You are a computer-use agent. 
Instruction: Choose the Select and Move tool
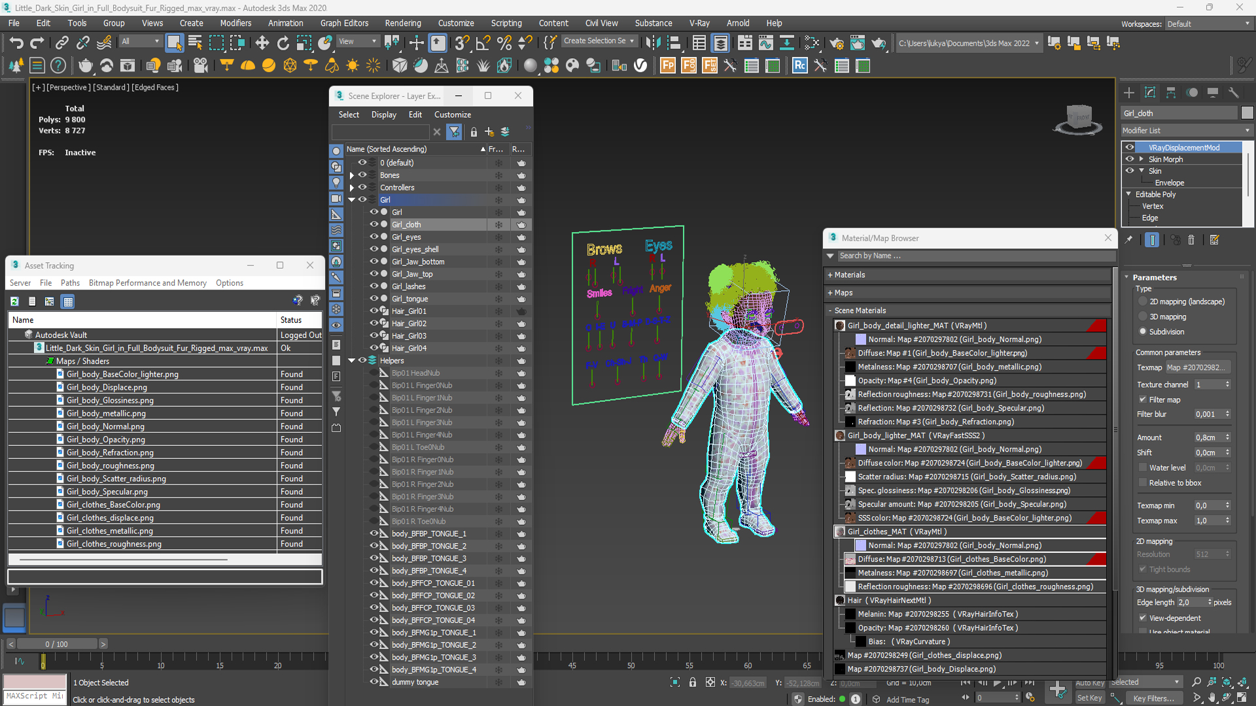pyautogui.click(x=262, y=43)
